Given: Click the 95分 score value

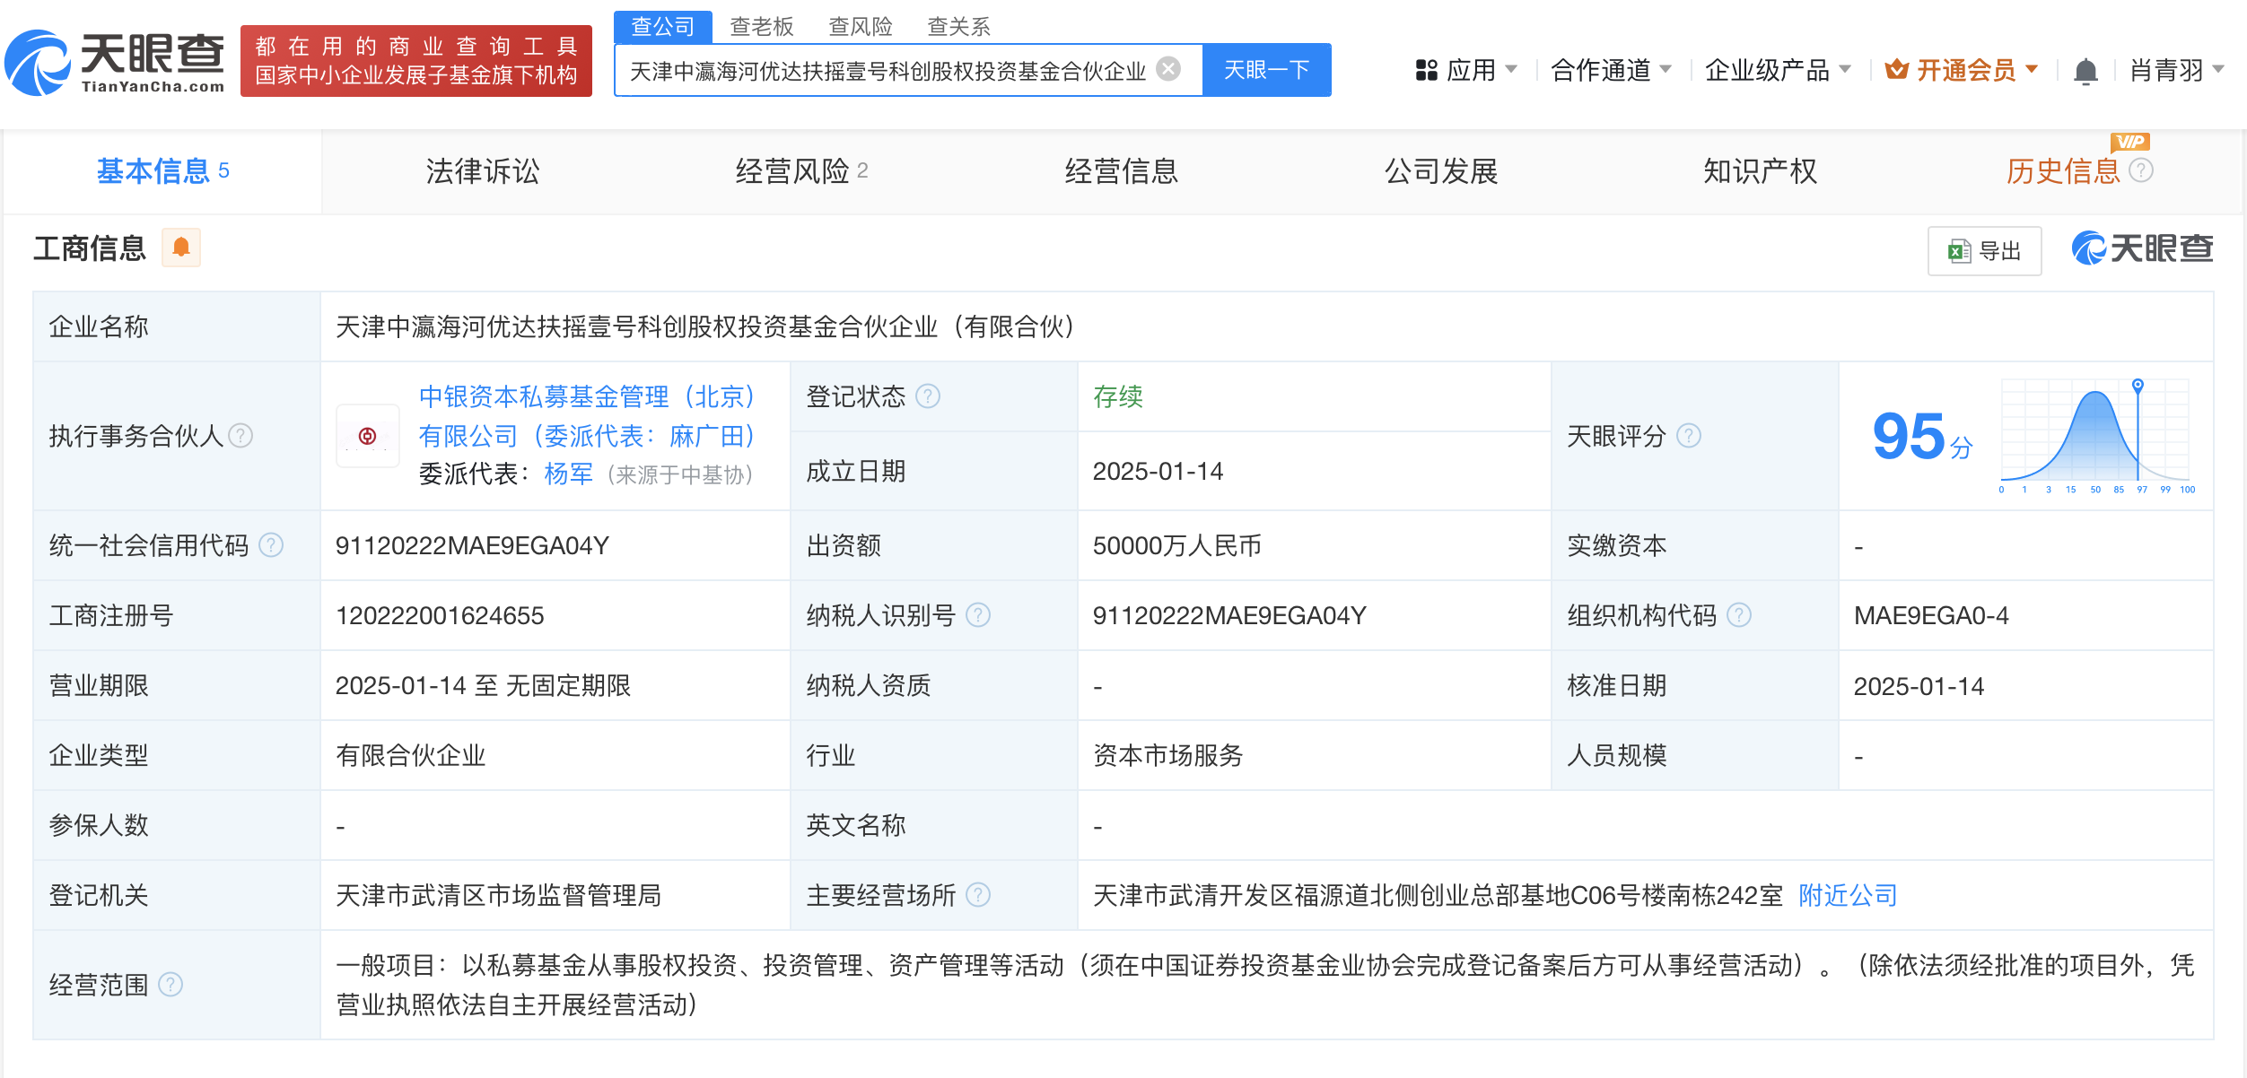Looking at the screenshot, I should click(1921, 437).
